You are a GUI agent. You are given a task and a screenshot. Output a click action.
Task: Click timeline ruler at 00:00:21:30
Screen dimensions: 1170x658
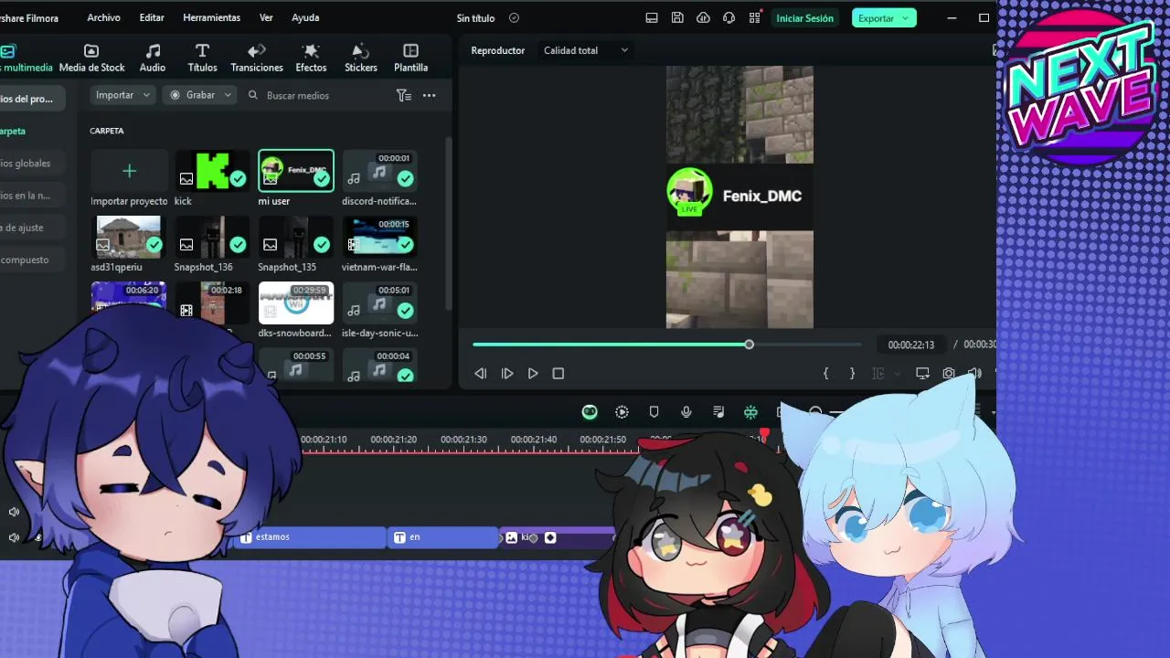[x=463, y=440]
